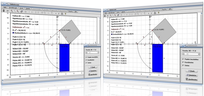The image size is (204, 96).
Task: Click the zoom-in magnifier in left window toolbar
Action: point(12,11)
